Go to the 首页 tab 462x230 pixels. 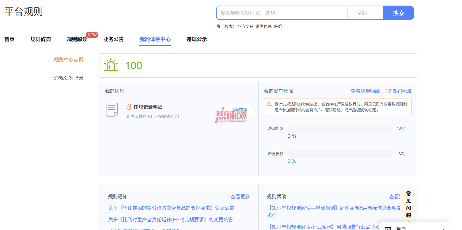coord(9,39)
